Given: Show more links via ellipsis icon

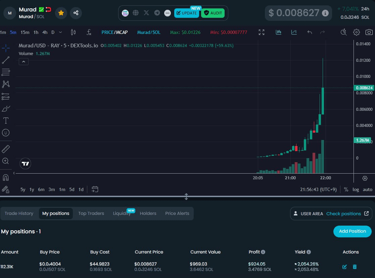Looking at the screenshot, I should tap(168, 13).
